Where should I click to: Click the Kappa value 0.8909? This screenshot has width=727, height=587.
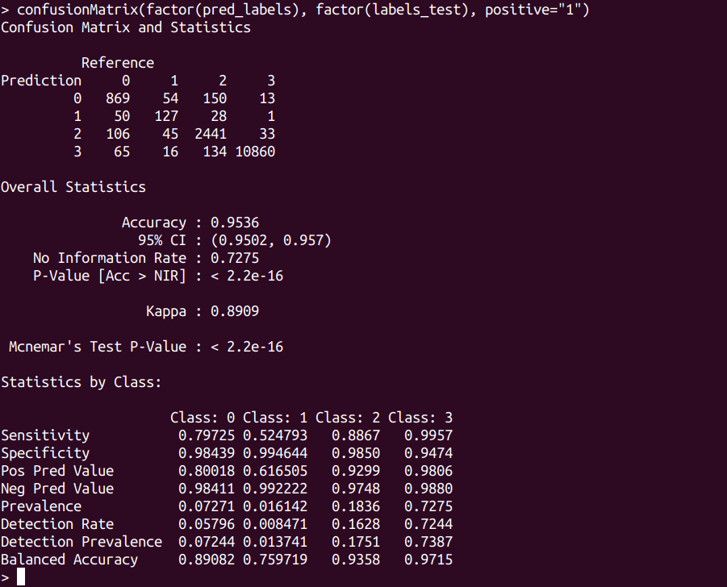(x=234, y=311)
